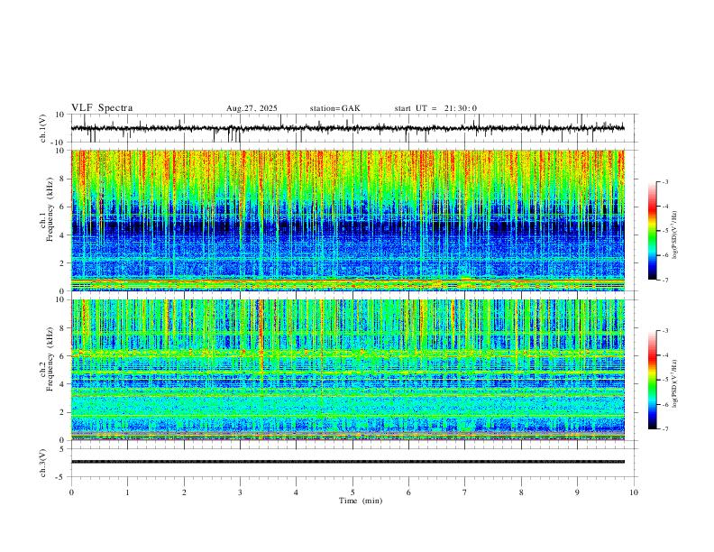The height and width of the screenshot is (552, 714).
Task: Click the "8" frequency tick of the ch.1 spectrogram
Action: click(x=62, y=179)
